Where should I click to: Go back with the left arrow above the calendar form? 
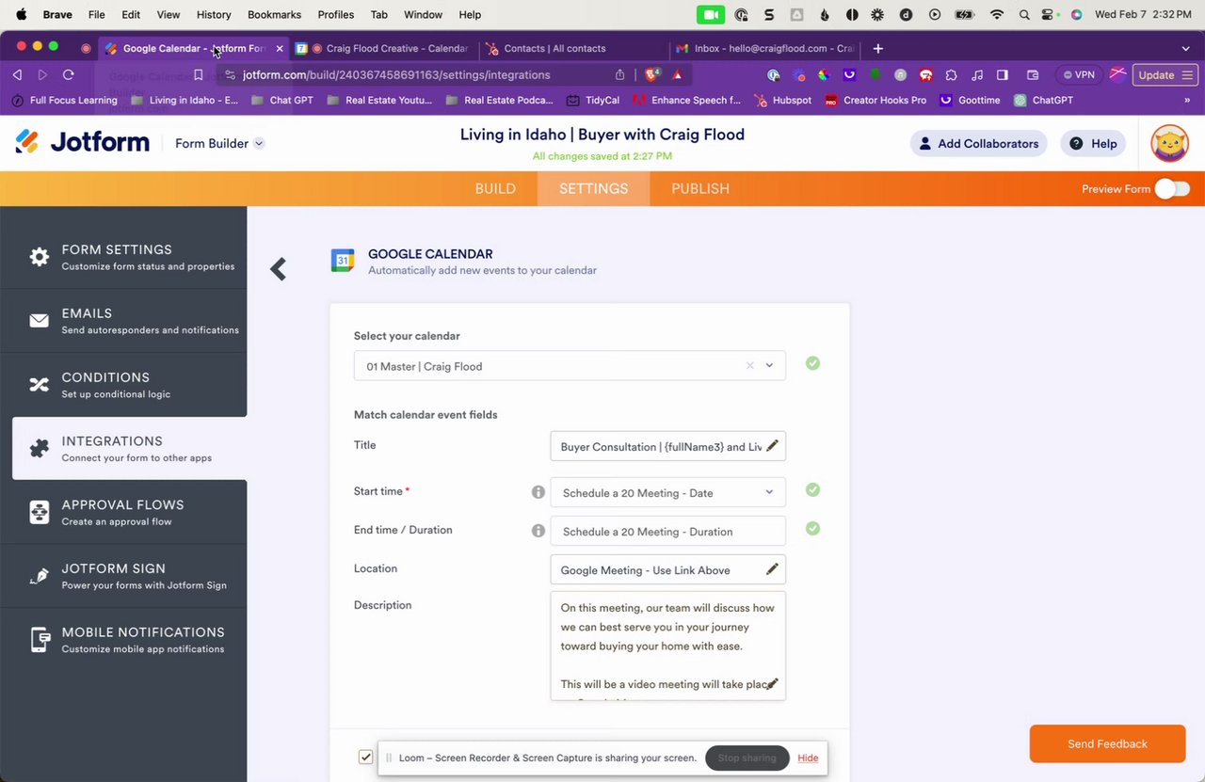[278, 269]
